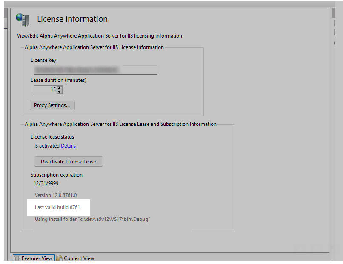The height and width of the screenshot is (264, 343).
Task: Click the License Information page heading
Action: 72,19
